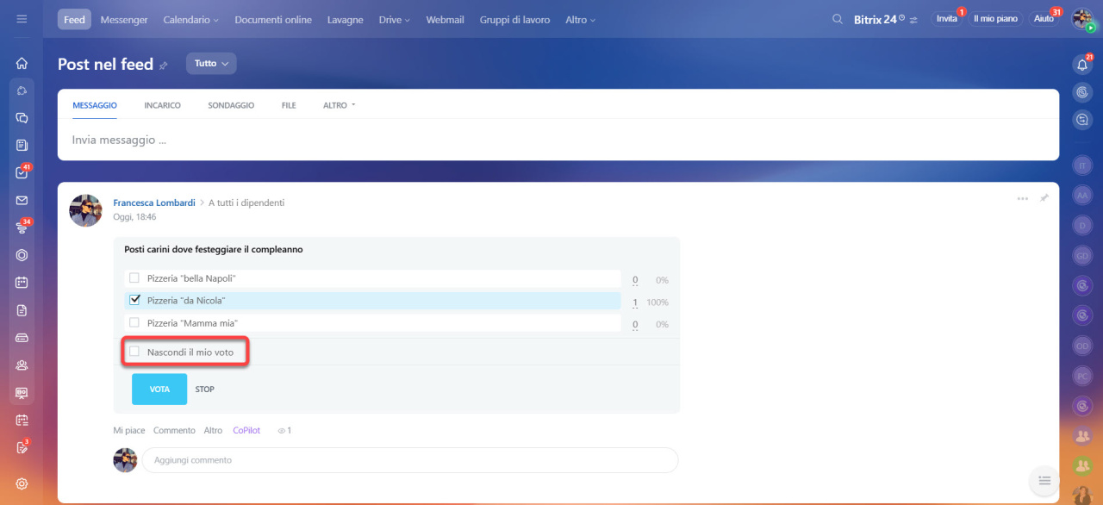The image size is (1103, 505).
Task: Expand the Altro menu in top navigation
Action: click(580, 20)
